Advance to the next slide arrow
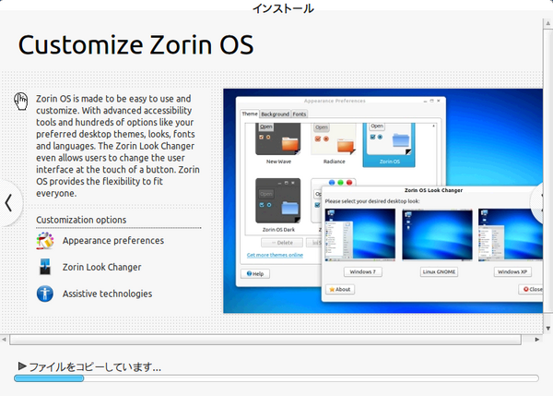Screen dimensions: 553x396 click(x=537, y=203)
